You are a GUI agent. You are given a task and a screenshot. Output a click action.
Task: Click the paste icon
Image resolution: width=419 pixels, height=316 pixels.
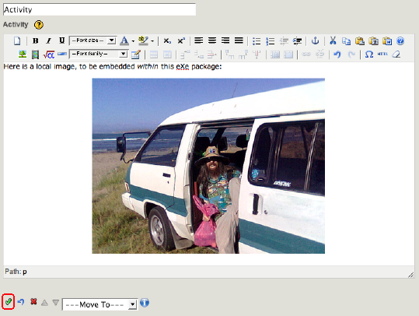pos(360,41)
